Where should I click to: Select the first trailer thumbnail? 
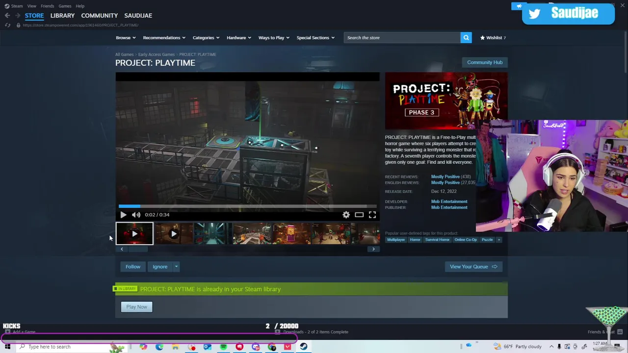[134, 234]
